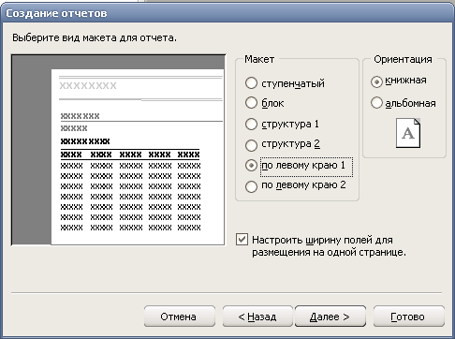The height and width of the screenshot is (339, 455).
Task: Toggle Настроить ширину полей checkbox
Action: click(x=242, y=240)
